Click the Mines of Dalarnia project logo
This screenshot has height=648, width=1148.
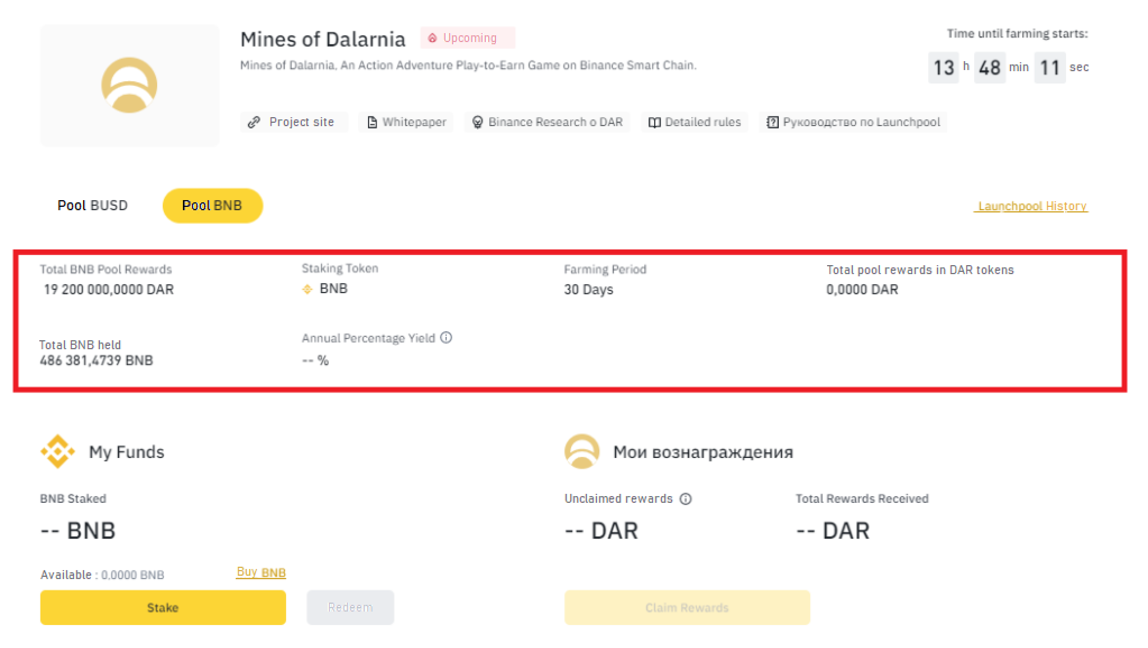click(129, 85)
